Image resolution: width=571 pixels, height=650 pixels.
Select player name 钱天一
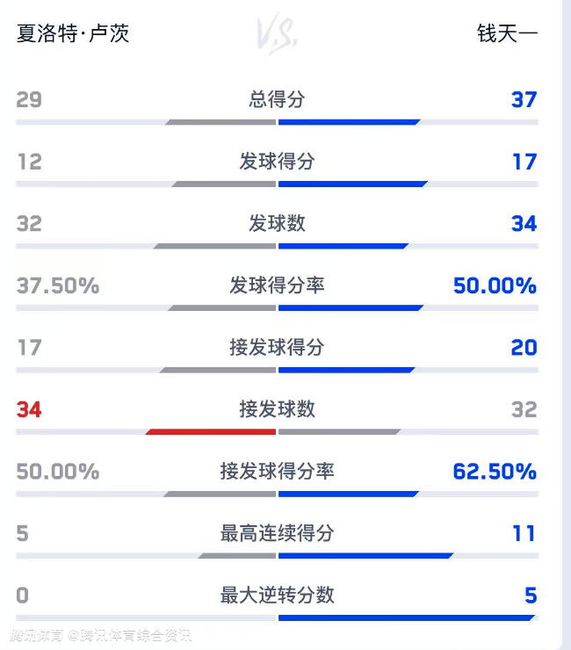[507, 34]
